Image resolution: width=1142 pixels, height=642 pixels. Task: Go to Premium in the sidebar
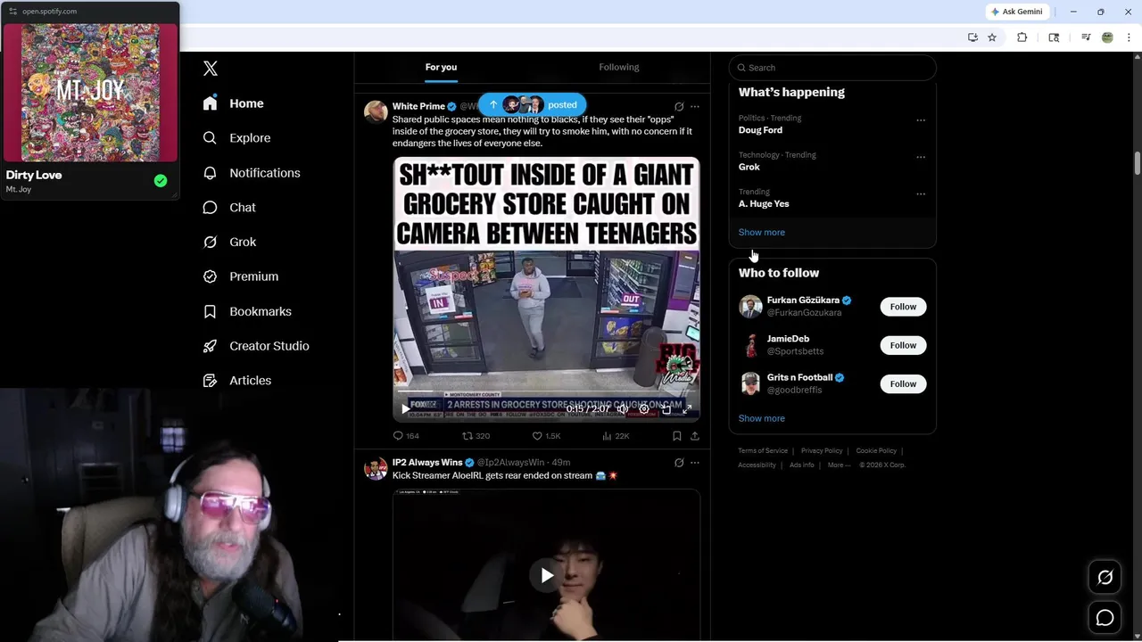click(241, 276)
